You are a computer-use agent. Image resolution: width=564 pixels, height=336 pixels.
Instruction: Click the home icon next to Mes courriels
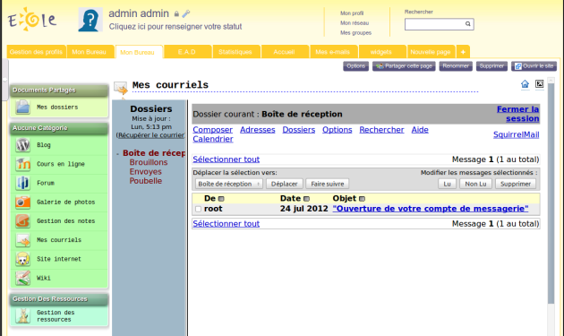coord(525,84)
